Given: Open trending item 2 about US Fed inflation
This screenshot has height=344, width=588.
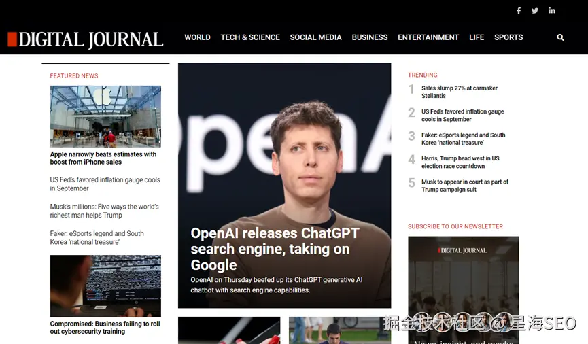Looking at the screenshot, I should [x=463, y=115].
